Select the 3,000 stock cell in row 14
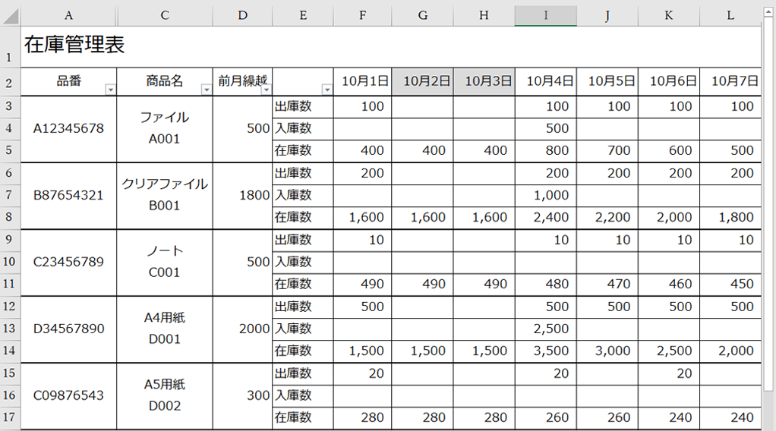Image resolution: width=776 pixels, height=431 pixels. (607, 351)
